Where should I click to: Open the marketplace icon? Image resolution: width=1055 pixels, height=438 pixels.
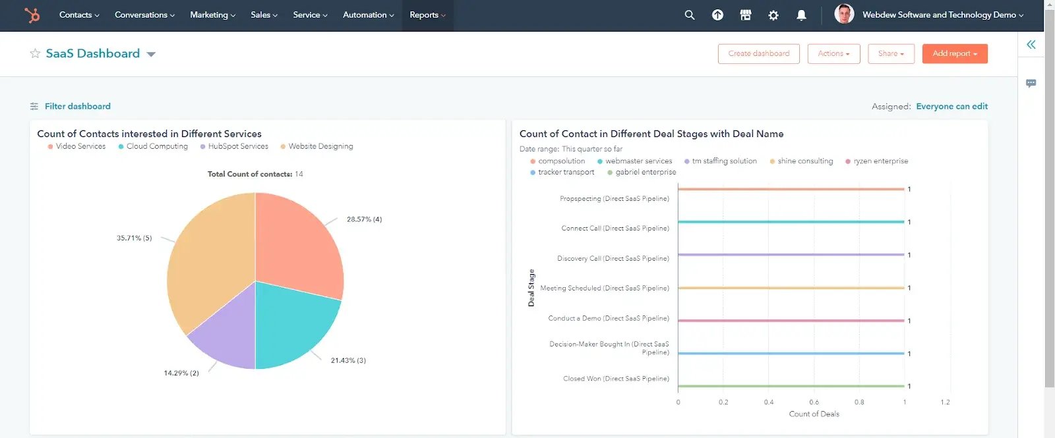[x=746, y=14]
